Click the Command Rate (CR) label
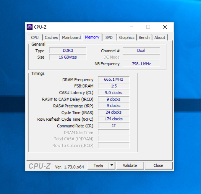Screen dimensions: 201x194 pyautogui.click(x=75, y=126)
